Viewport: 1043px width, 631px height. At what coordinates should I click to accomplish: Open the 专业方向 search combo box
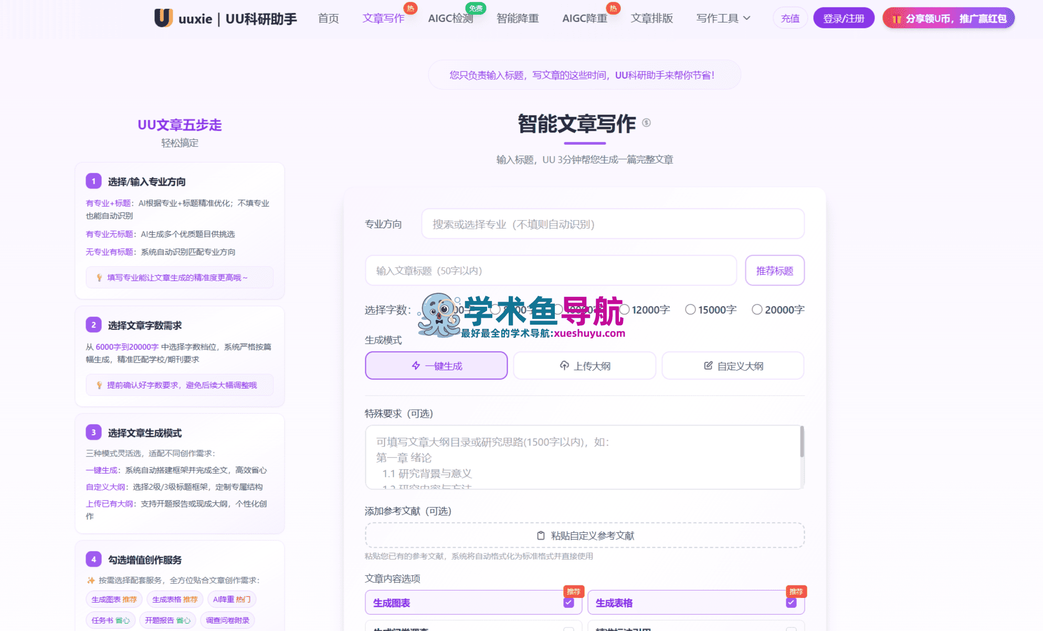coord(613,224)
